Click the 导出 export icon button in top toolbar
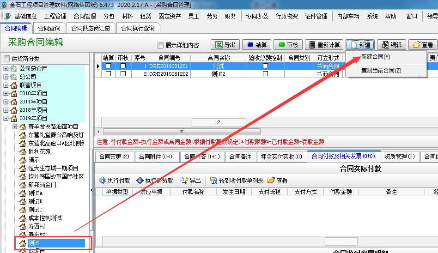The image size is (438, 253). click(x=224, y=45)
